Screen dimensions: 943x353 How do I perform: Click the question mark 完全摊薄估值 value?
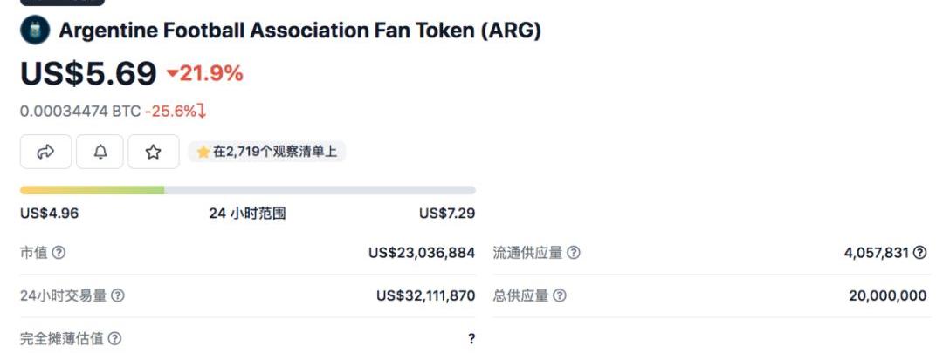(471, 339)
